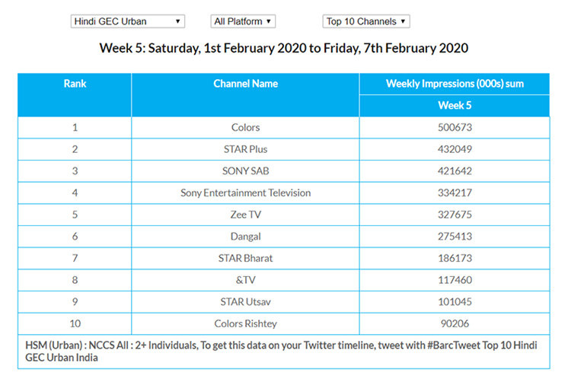Image resolution: width=568 pixels, height=382 pixels.
Task: Select the Zee TV channel cell
Action: 245,215
